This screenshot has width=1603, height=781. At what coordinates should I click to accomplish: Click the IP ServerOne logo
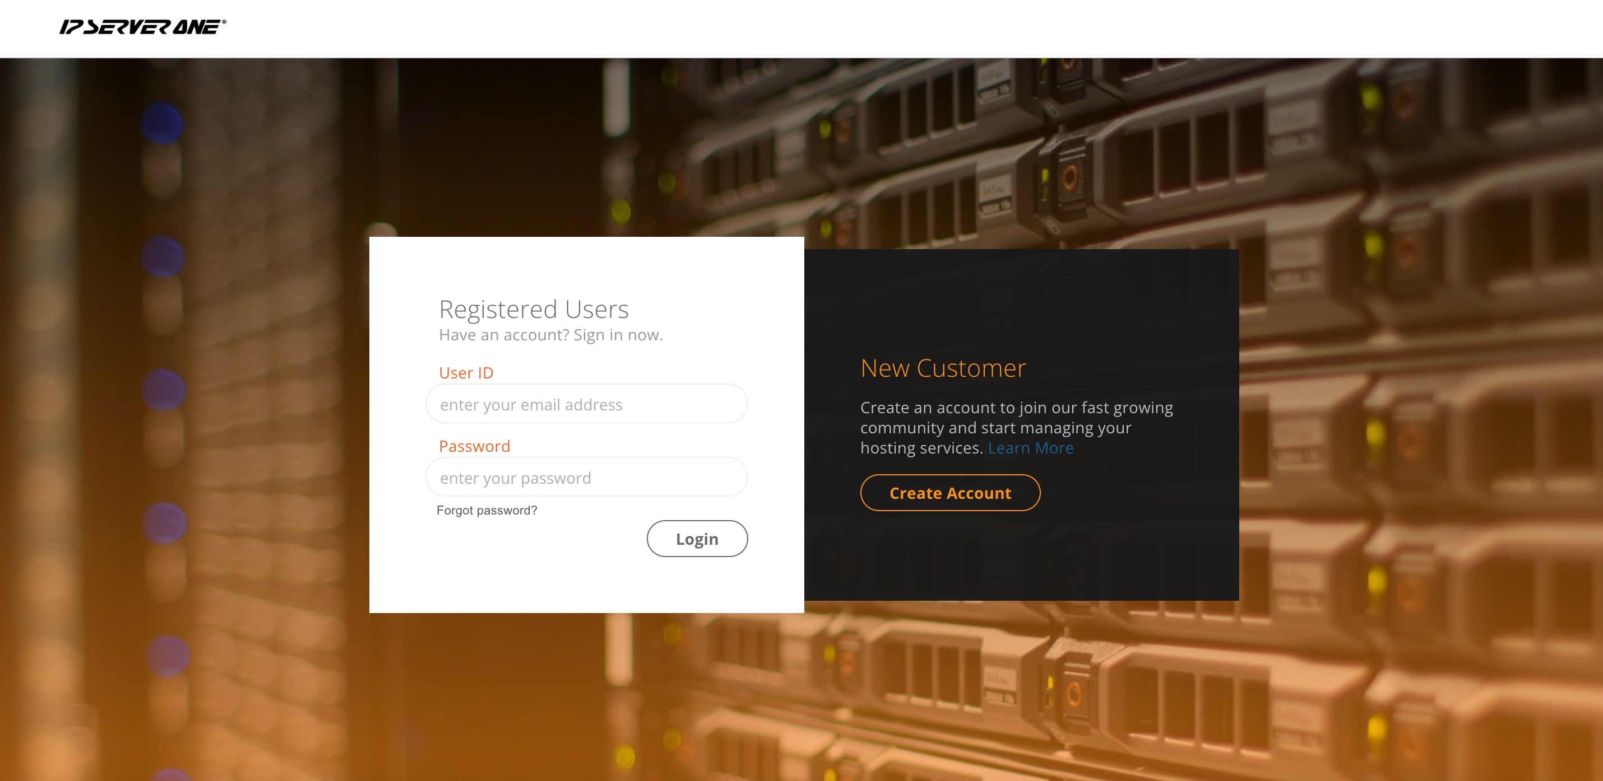click(142, 27)
